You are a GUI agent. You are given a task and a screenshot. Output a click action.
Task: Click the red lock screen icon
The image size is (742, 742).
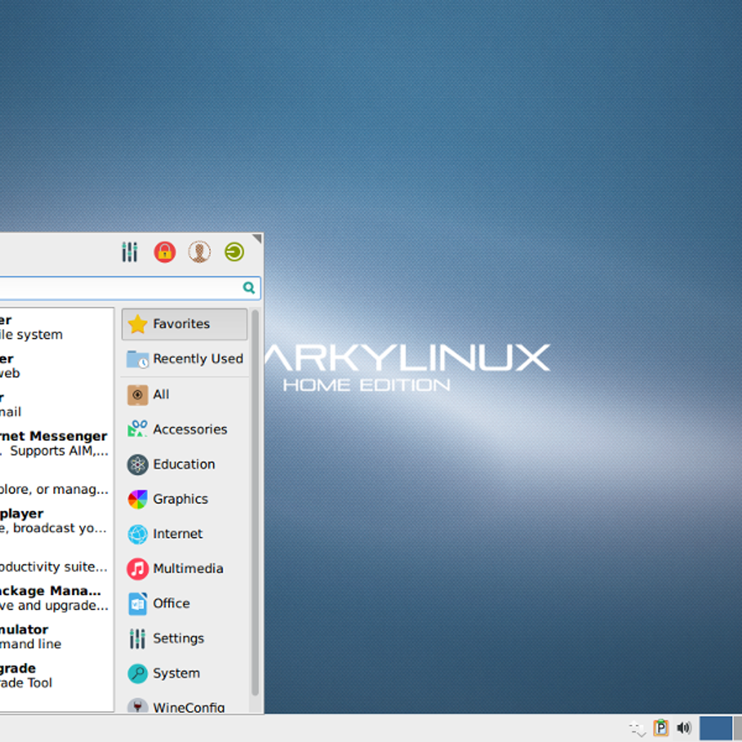(164, 252)
